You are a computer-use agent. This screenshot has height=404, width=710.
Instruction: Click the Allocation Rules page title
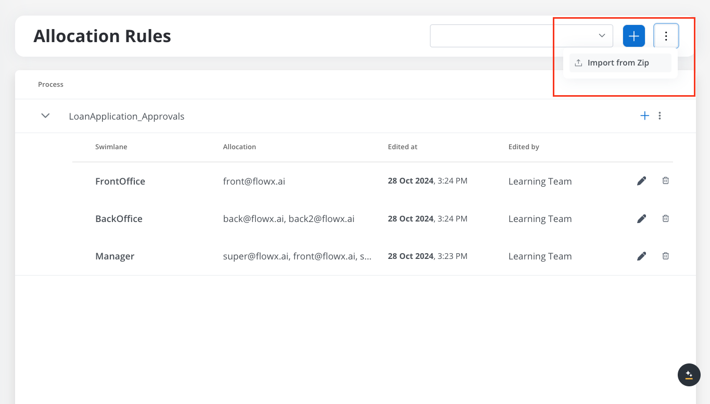(x=102, y=36)
